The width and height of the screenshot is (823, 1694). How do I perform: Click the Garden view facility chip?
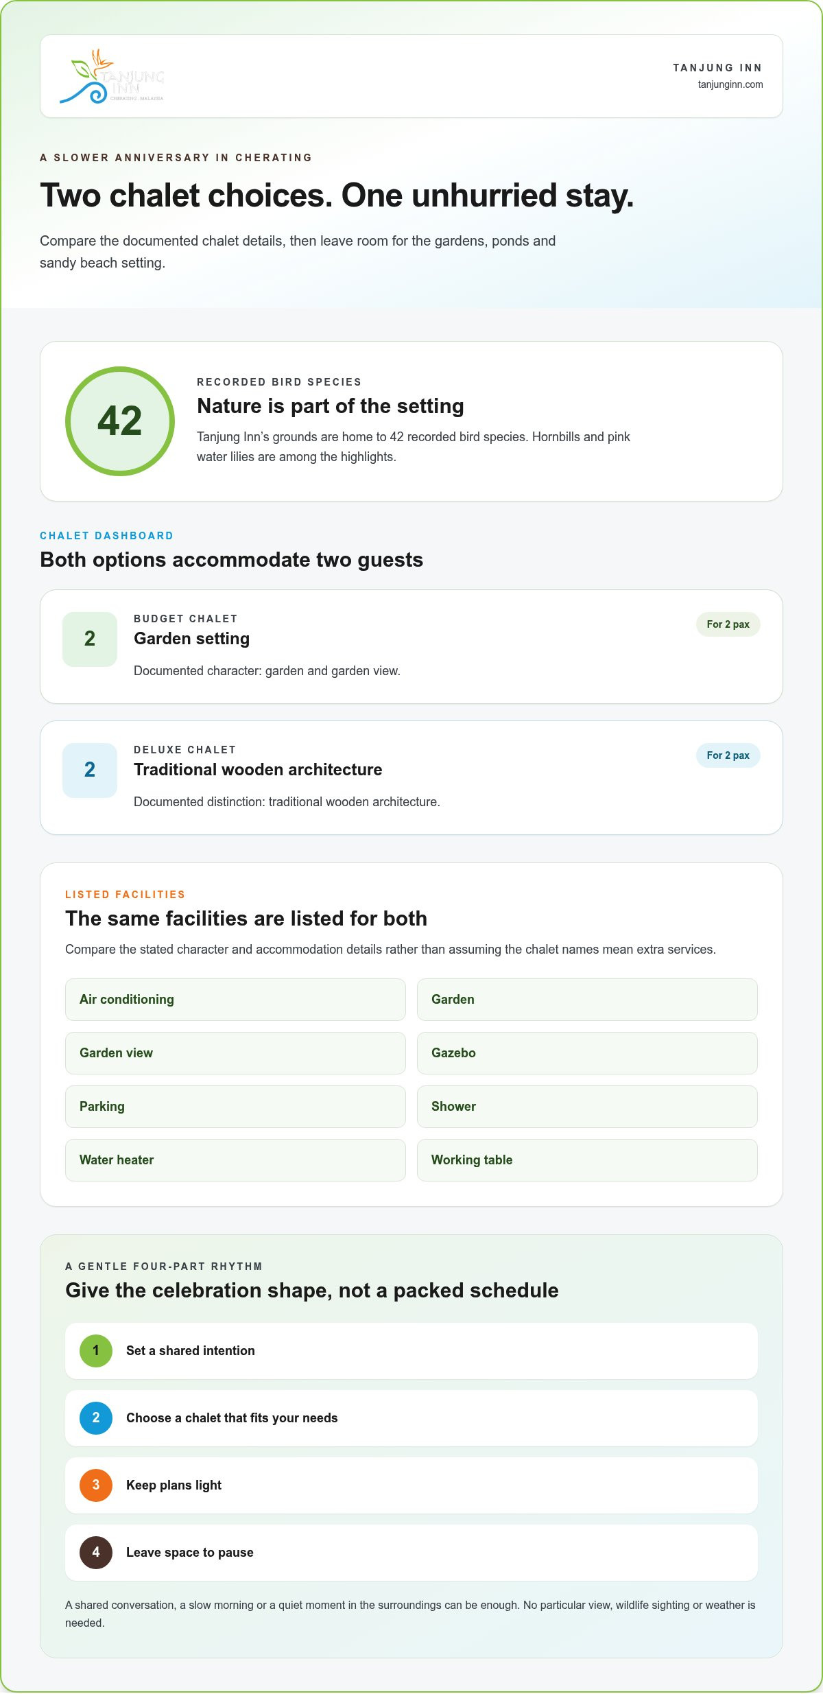[x=235, y=1053]
